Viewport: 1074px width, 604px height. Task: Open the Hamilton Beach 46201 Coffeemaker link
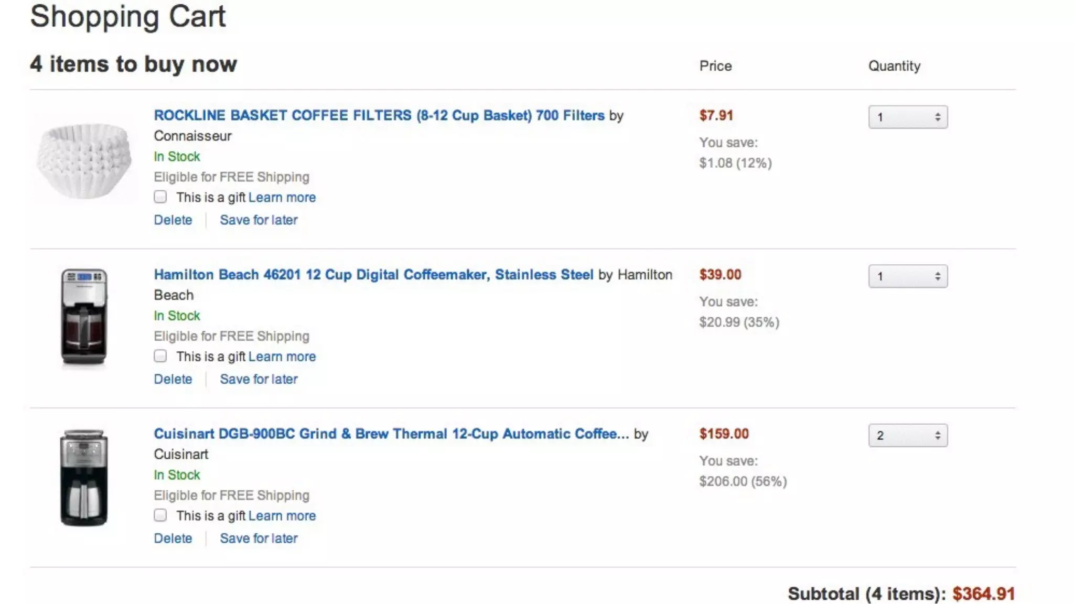click(x=373, y=275)
